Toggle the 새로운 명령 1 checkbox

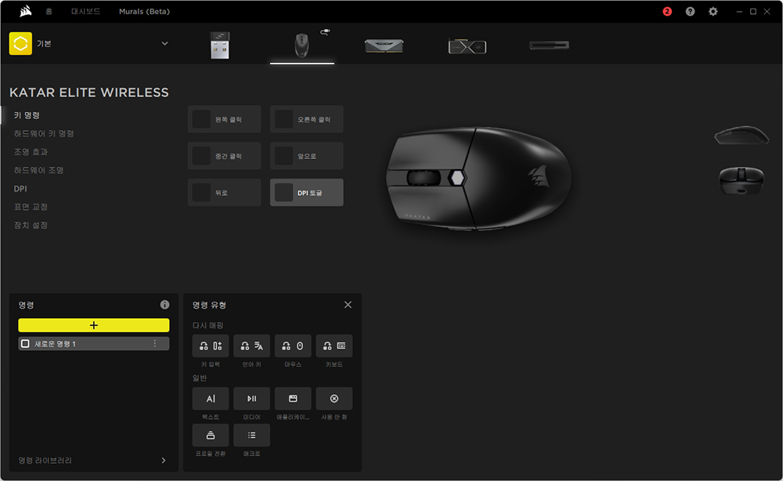click(x=25, y=344)
